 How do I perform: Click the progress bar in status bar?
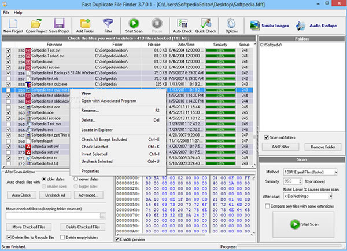(x=290, y=246)
